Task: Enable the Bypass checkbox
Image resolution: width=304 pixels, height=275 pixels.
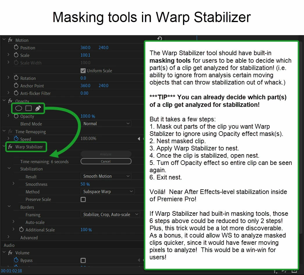Action: (83, 260)
